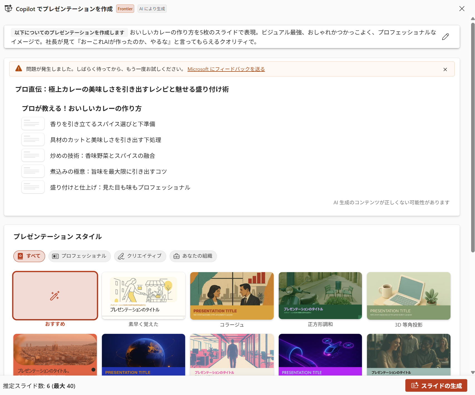Image resolution: width=475 pixels, height=395 pixels.
Task: Click the slide placeholder beside 香りを引き立てるスパイス選びと下準備
Action: 33,123
